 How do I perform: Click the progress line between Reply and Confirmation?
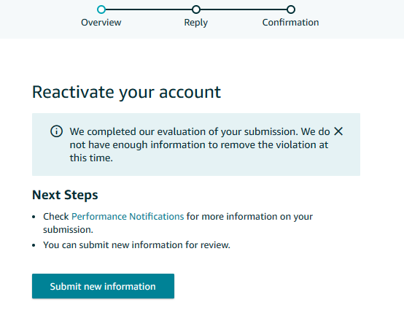point(244,9)
